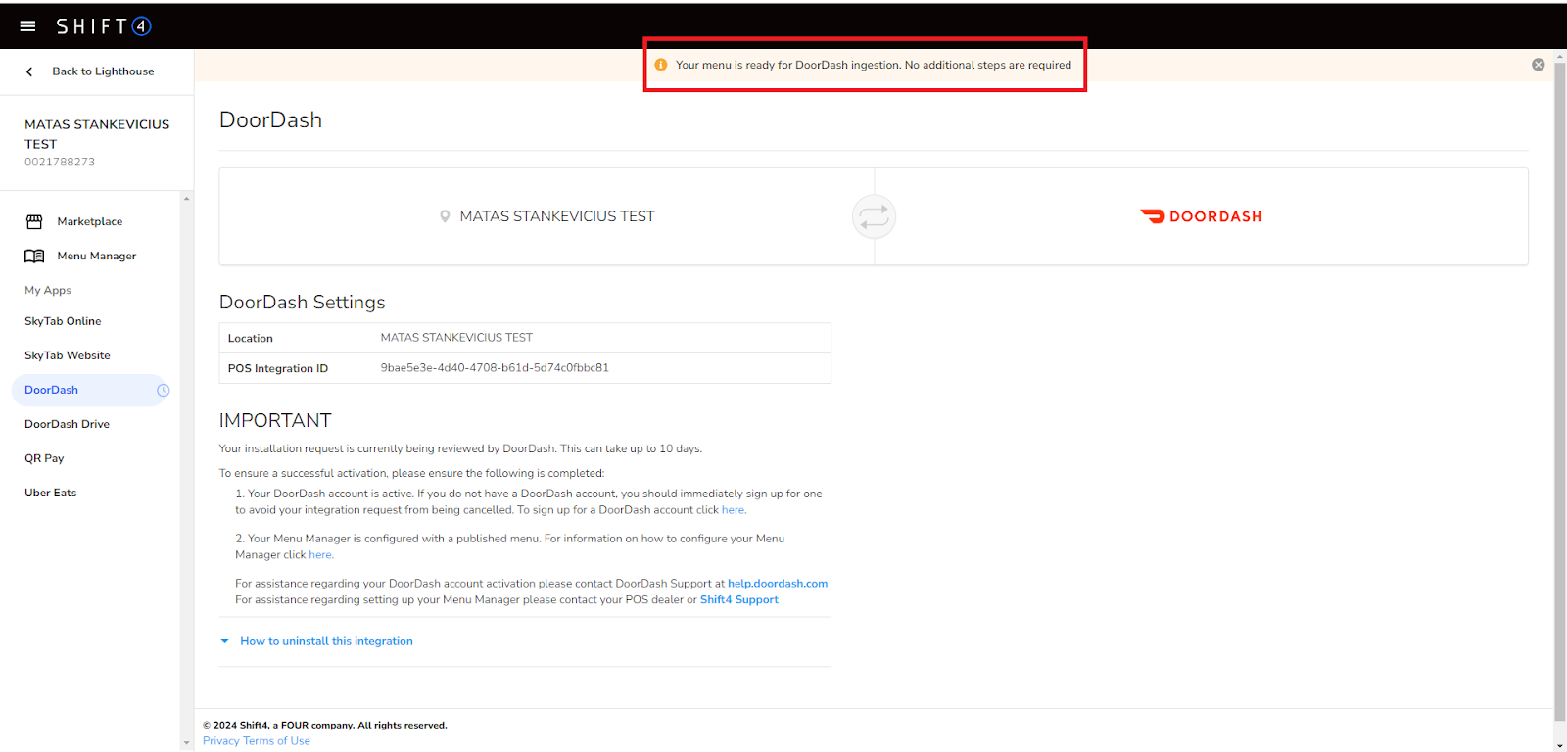Viewport: 1567px width, 752px height.
Task: Click the sync arrows icon between location and DoorDash
Action: (x=874, y=216)
